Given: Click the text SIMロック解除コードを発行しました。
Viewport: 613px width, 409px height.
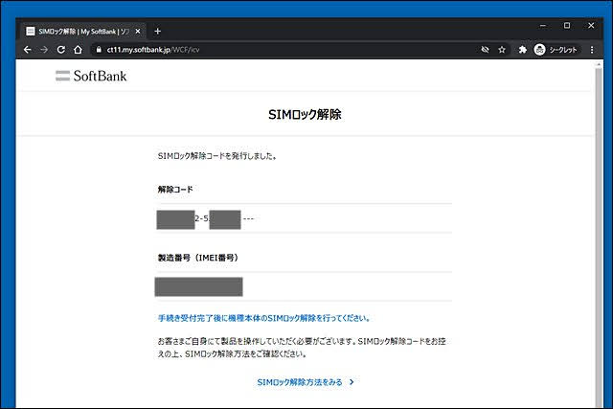Looking at the screenshot, I should (x=217, y=155).
